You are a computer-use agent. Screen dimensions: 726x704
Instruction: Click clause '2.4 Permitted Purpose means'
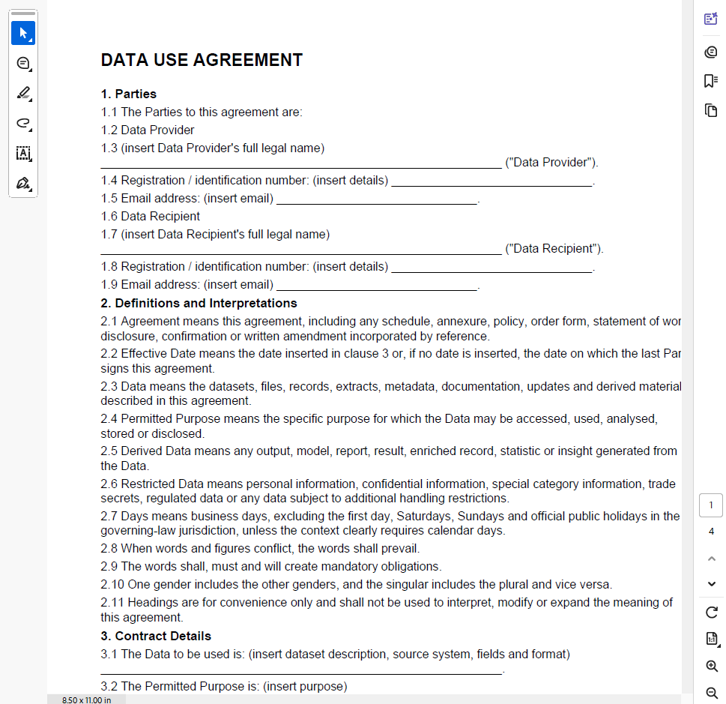point(379,426)
